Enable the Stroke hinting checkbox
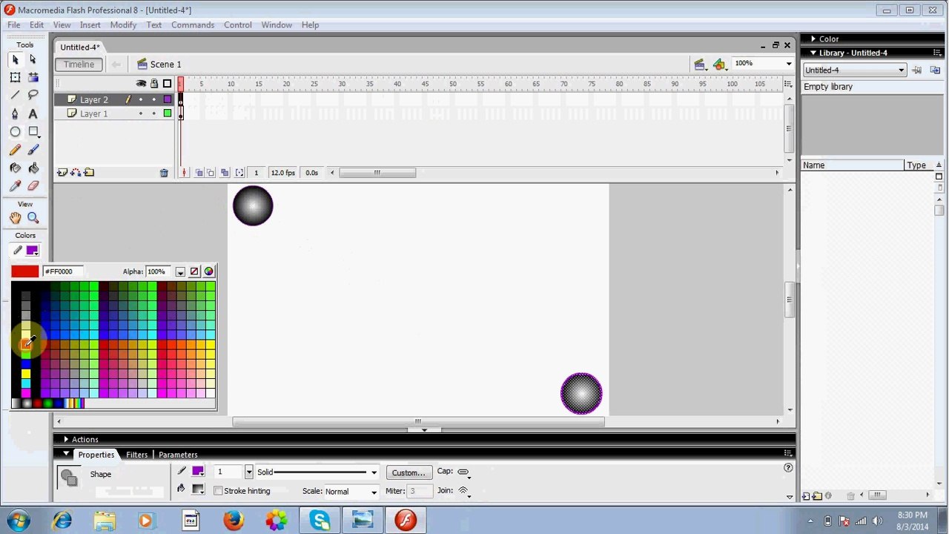The image size is (949, 534). coord(218,491)
